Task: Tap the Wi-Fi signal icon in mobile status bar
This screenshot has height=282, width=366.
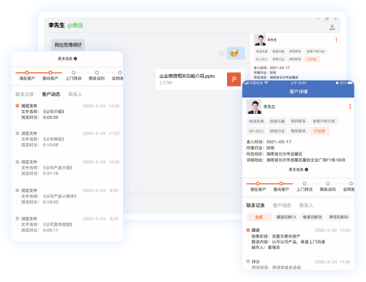Action: click(x=266, y=83)
